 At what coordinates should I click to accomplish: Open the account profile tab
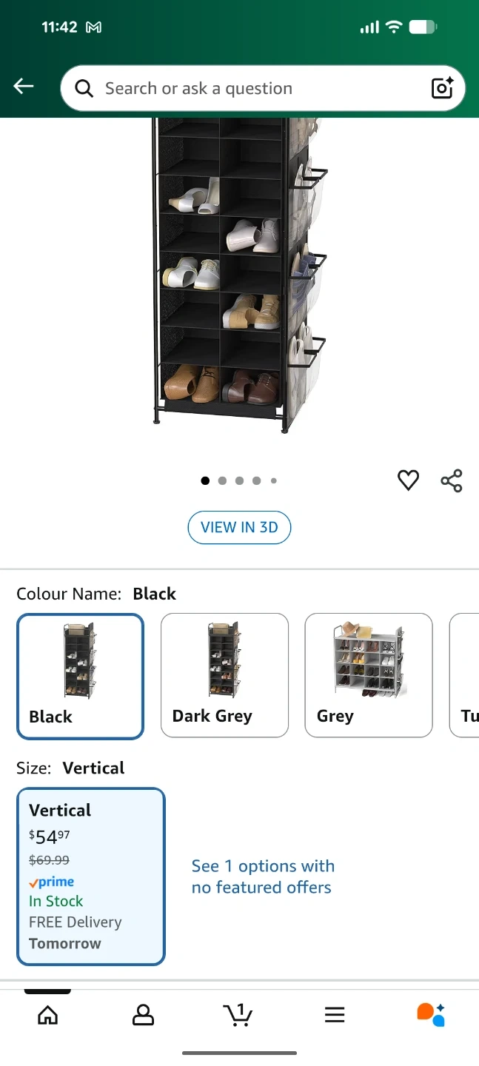[x=143, y=1015]
